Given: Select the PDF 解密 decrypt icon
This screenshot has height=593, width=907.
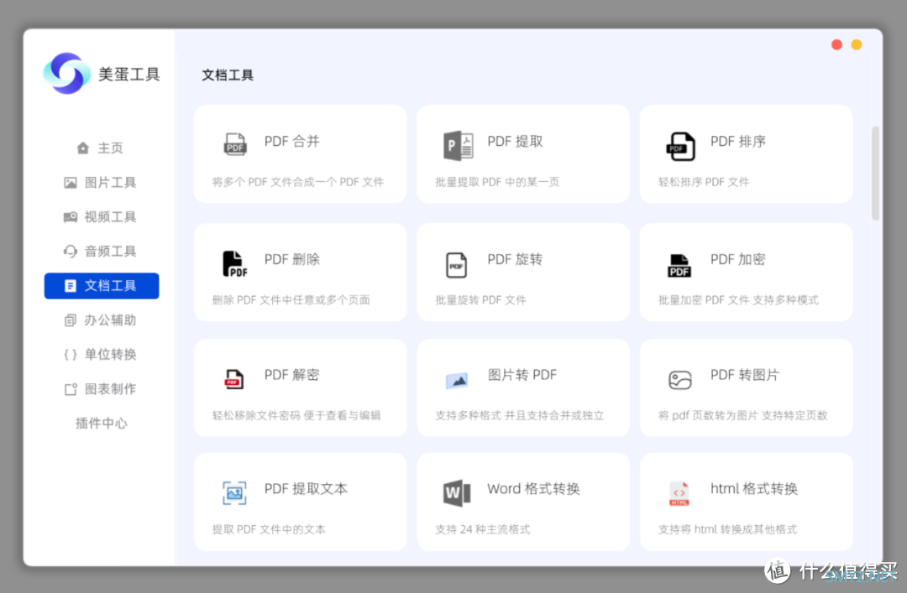Looking at the screenshot, I should tap(233, 379).
